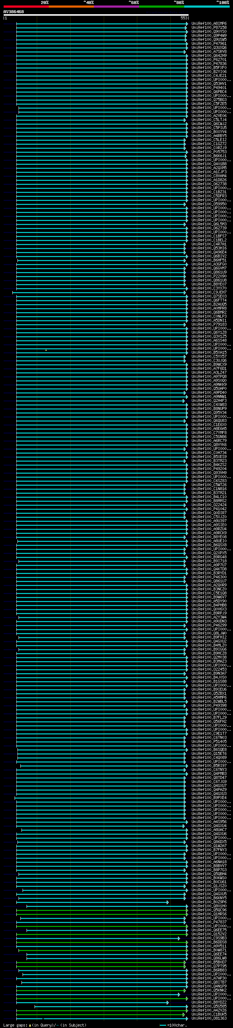Choose the UniRef100_A4RBY5 row label
This screenshot has height=1028, width=233.
209,136
